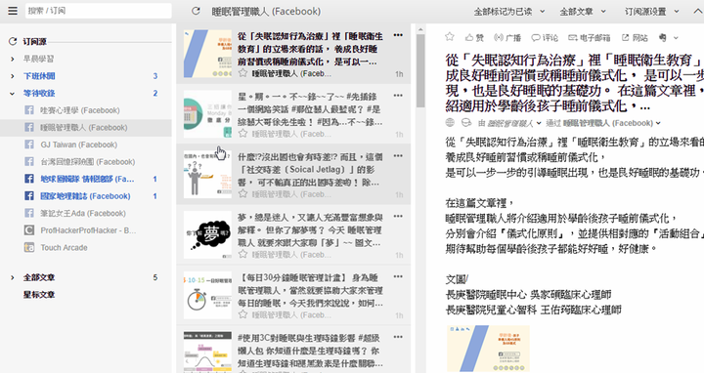
Task: Toggle star on the 每日30分鐘睡眠管理計畫 row
Action: (x=242, y=314)
